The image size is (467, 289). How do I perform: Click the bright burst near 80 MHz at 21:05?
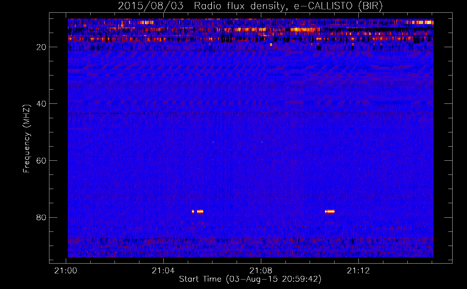click(x=198, y=212)
